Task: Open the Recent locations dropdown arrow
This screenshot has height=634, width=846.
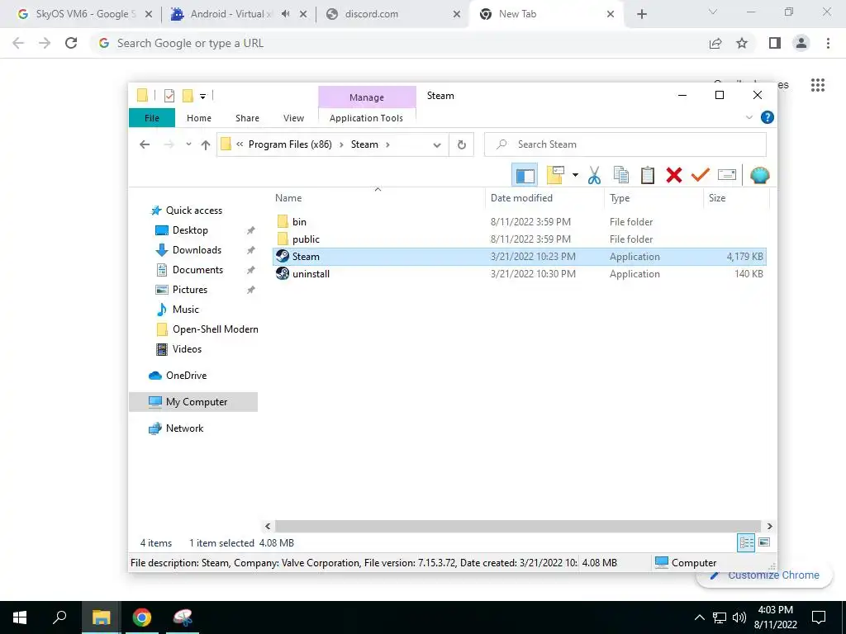Action: coord(188,144)
